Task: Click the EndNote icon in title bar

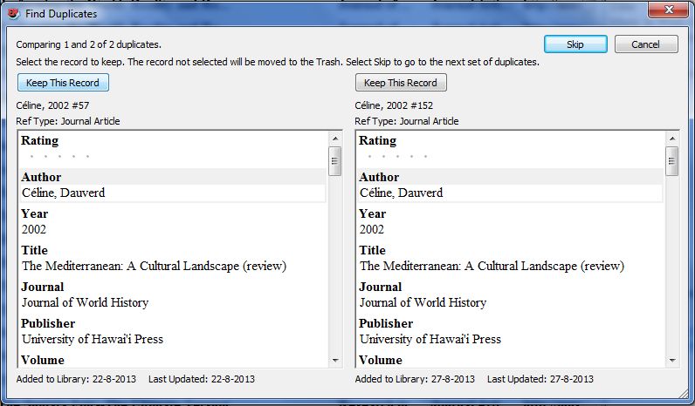Action: tap(14, 14)
